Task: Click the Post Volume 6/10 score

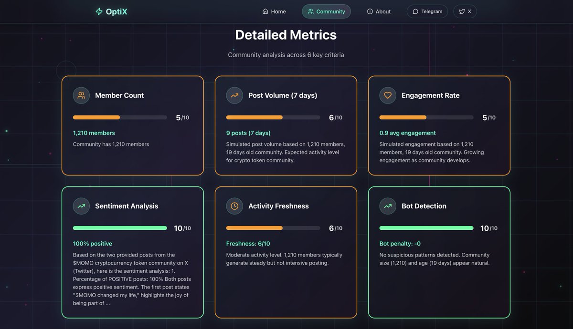Action: coord(336,118)
